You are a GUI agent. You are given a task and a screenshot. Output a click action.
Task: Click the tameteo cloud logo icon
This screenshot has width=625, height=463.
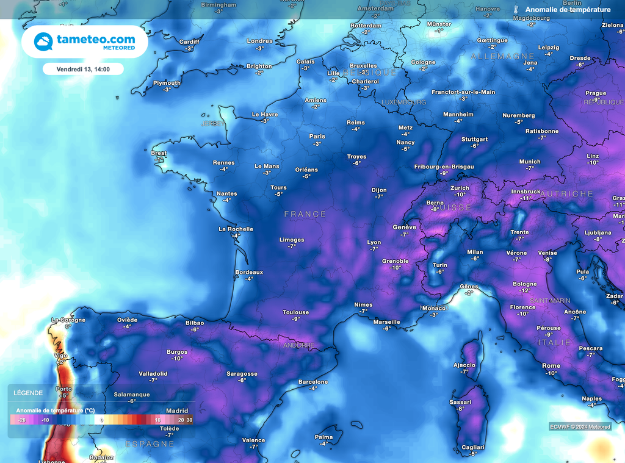coord(43,42)
